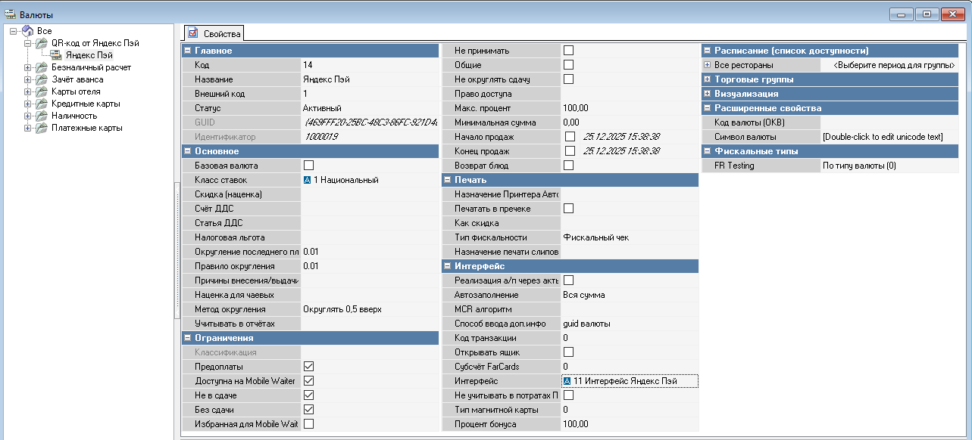Click the Все root node icon
The width and height of the screenshot is (972, 440).
coord(27,31)
